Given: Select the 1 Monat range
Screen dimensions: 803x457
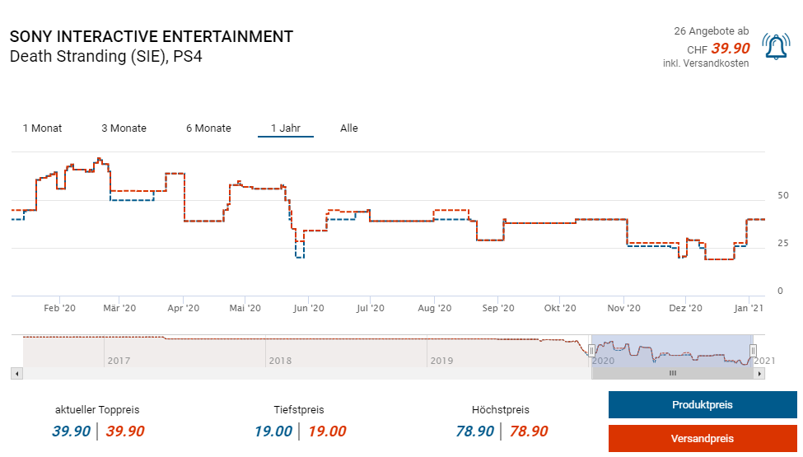Looking at the screenshot, I should coord(42,128).
